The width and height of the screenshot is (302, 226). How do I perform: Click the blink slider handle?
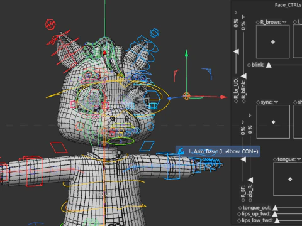click(x=269, y=65)
